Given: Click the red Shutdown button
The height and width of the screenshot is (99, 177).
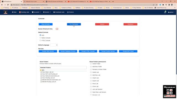Looking at the screenshot, I should tap(130, 24).
